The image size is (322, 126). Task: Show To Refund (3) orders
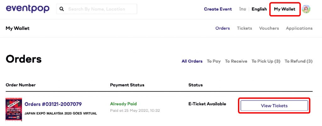(298, 61)
